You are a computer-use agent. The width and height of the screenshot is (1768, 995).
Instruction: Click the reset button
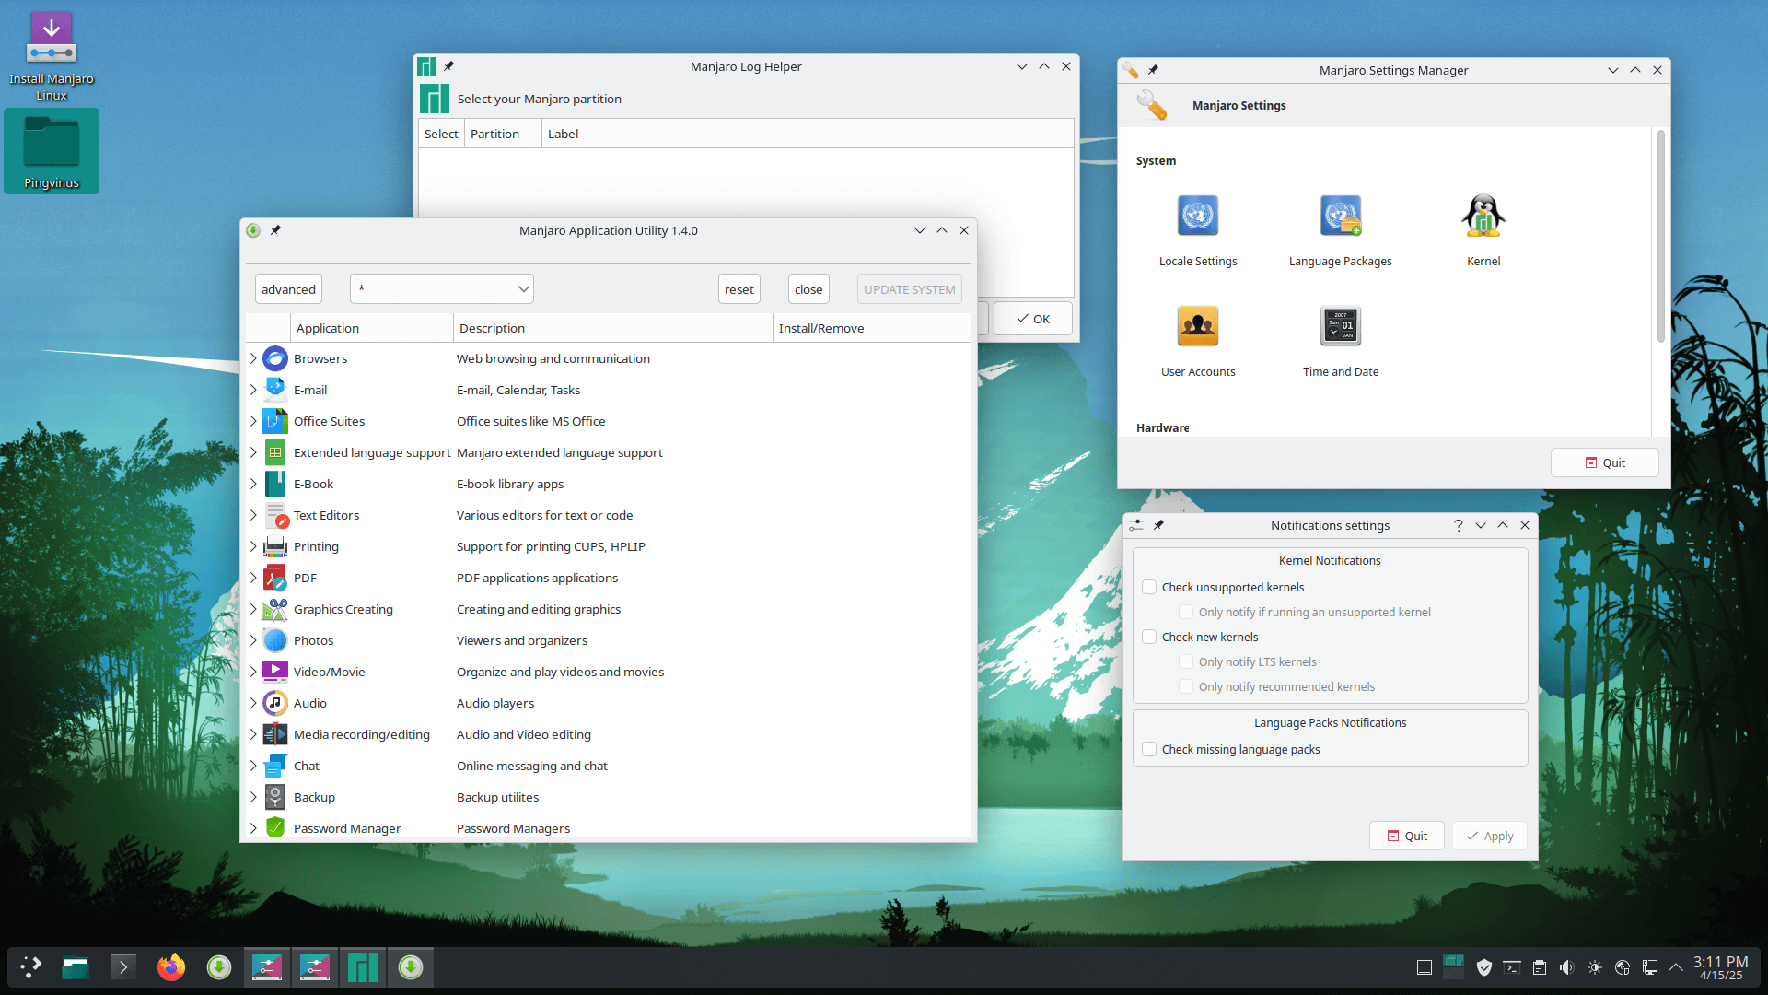[739, 289]
